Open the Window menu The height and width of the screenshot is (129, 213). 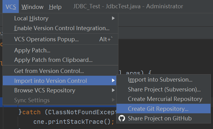[32, 7]
